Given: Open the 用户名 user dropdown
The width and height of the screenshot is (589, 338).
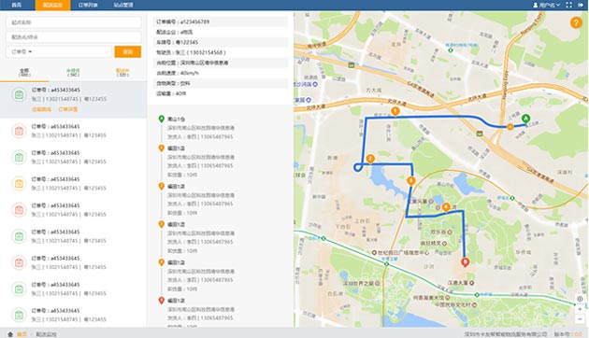Looking at the screenshot, I should 547,5.
